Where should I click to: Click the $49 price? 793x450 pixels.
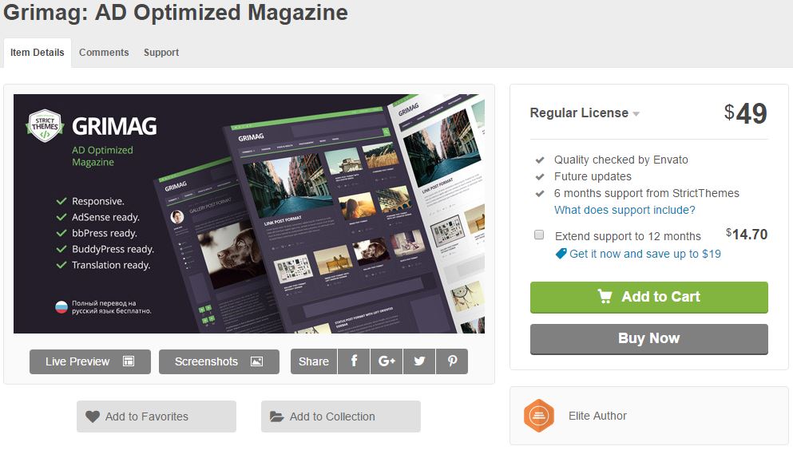745,113
